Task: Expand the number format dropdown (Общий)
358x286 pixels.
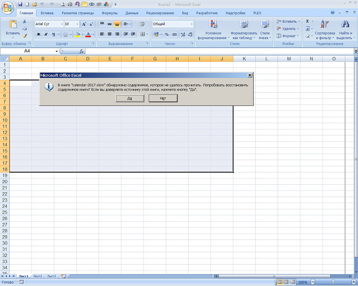Action: click(x=191, y=24)
